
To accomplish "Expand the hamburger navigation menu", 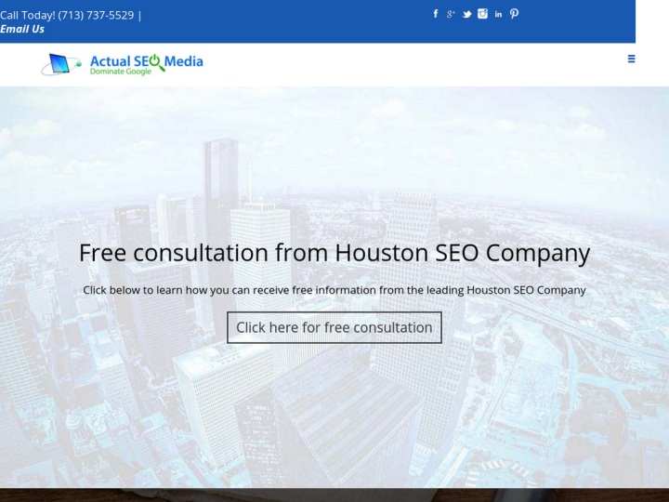I will pyautogui.click(x=631, y=59).
